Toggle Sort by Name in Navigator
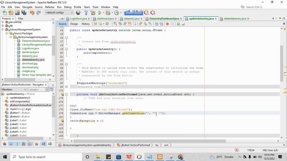 coord(43,144)
